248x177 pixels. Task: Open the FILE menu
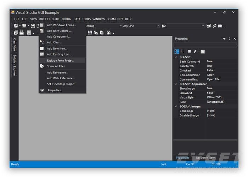coord(17,19)
